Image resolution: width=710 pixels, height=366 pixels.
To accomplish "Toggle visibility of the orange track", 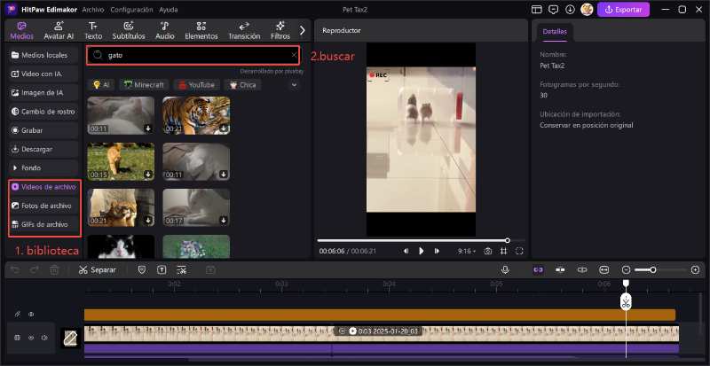I will tap(32, 315).
